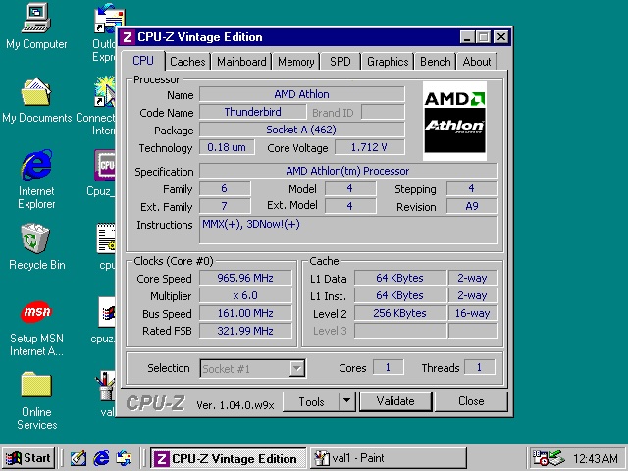Minimize the CPU-Z window

tap(467, 37)
